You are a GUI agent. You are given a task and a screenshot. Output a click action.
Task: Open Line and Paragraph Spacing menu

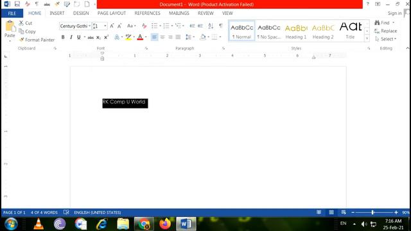(x=190, y=37)
